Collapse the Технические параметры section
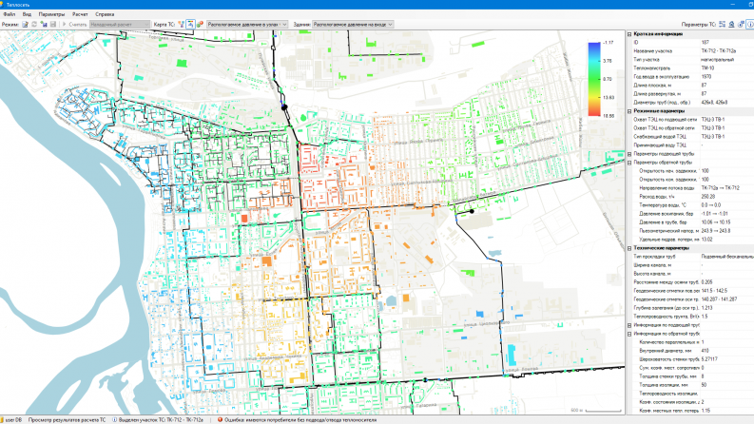 pos(628,247)
